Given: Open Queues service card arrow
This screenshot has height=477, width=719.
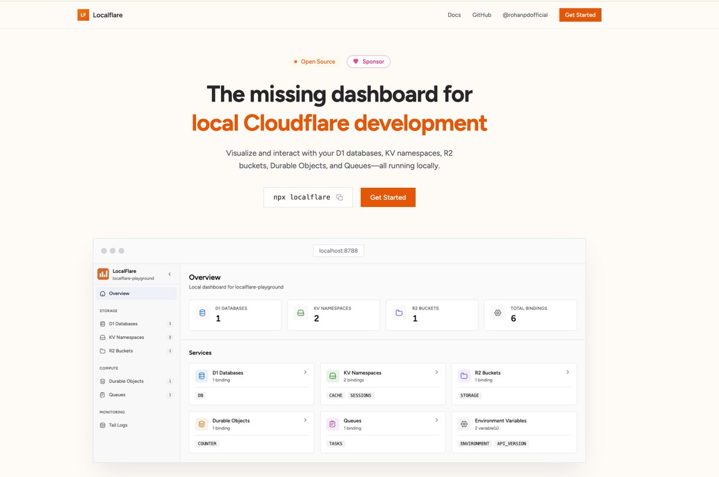Looking at the screenshot, I should (x=436, y=420).
